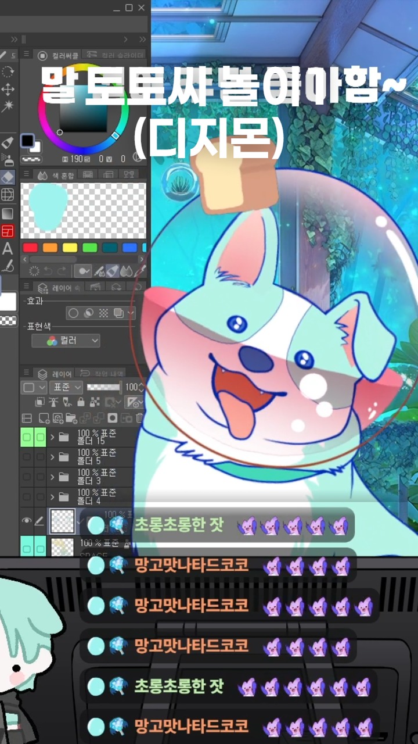This screenshot has width=418, height=744.
Task: Switch to the 컬러써클 tab
Action: tap(59, 55)
